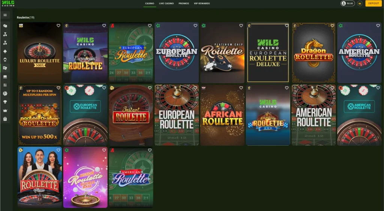Image resolution: width=384 pixels, height=211 pixels.
Task: Click the gold crown VIP icon in header
Action: tap(360, 3)
